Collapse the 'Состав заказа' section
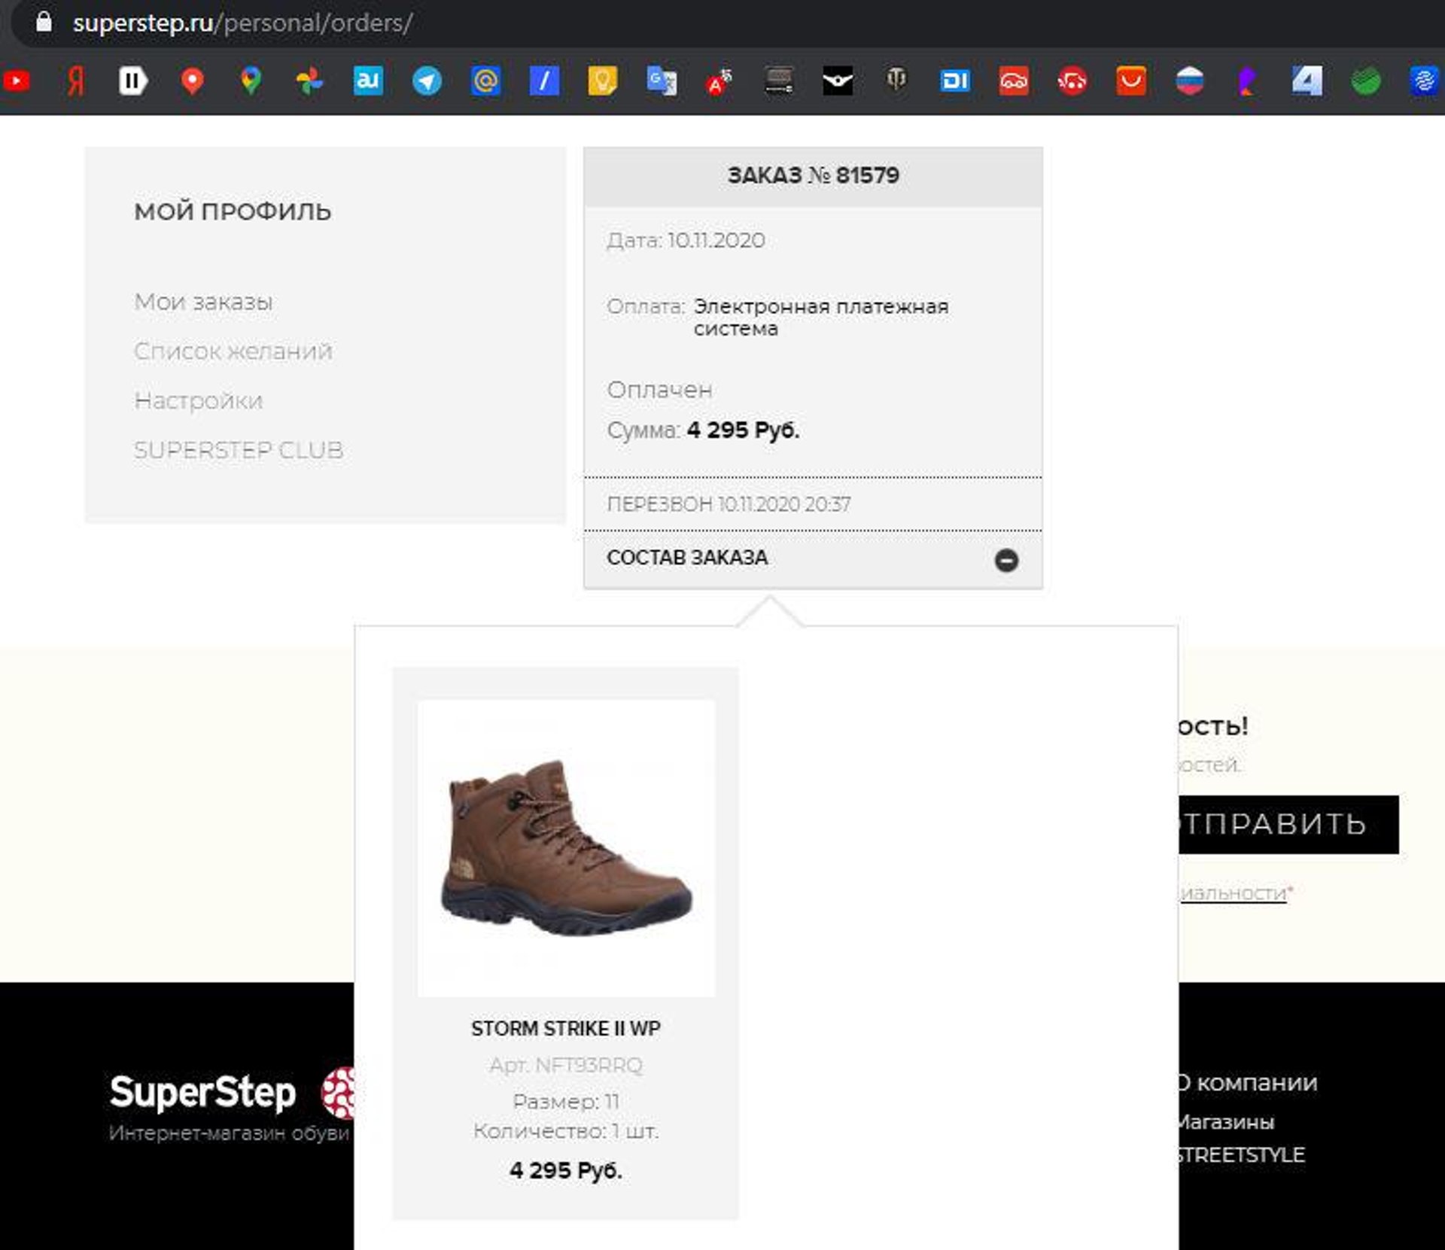The height and width of the screenshot is (1250, 1445). (x=1006, y=560)
